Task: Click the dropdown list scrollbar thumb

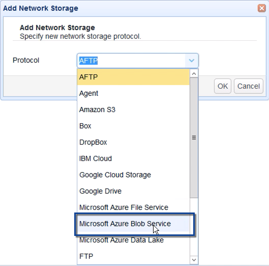Action: click(x=194, y=138)
